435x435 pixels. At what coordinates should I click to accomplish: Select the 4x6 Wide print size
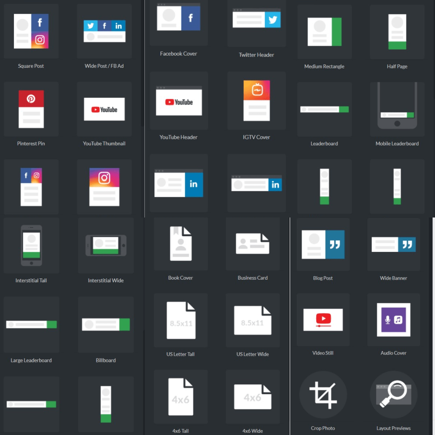[252, 397]
